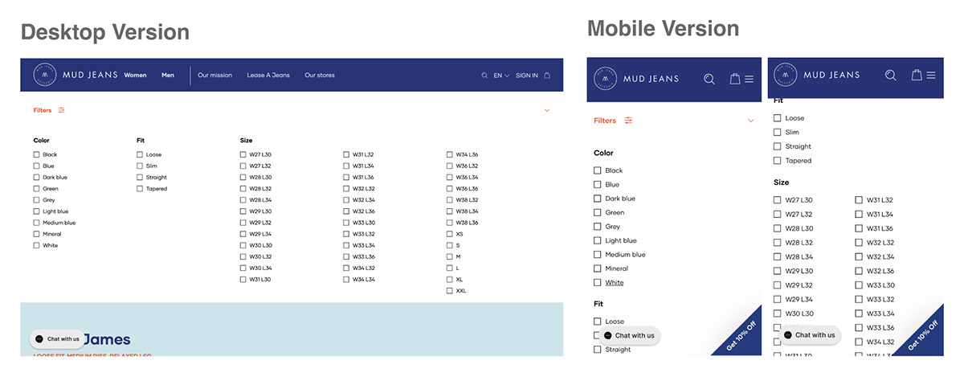The image size is (964, 377).
Task: Check the Loose fit filter on desktop
Action: point(140,154)
